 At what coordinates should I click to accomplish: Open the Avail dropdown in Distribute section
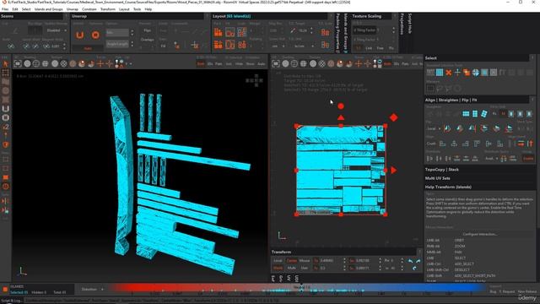click(x=491, y=159)
